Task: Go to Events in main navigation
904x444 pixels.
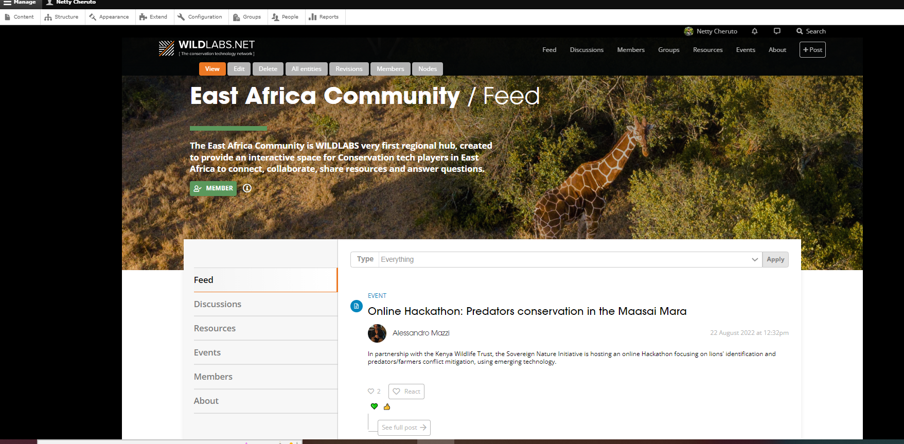Action: [x=746, y=50]
